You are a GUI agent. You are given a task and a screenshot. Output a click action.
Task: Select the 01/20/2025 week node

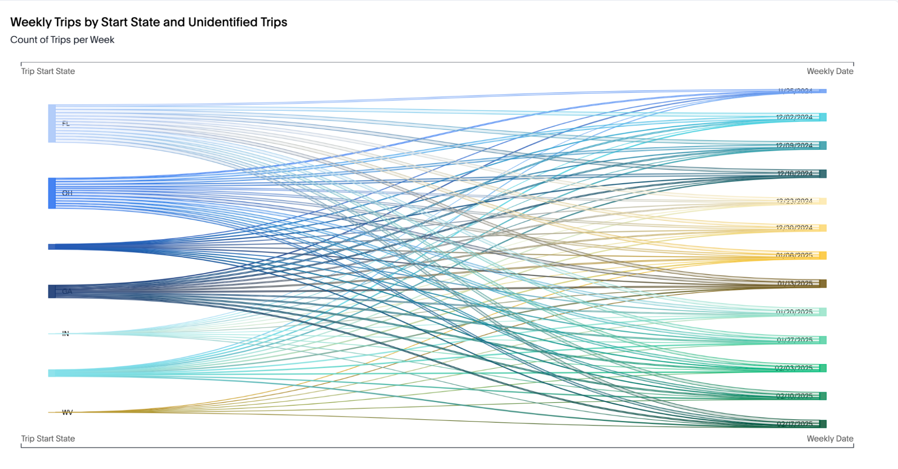(823, 312)
